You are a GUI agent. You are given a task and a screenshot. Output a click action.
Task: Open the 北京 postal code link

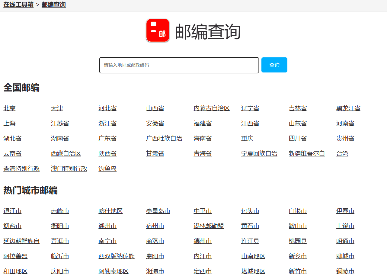pyautogui.click(x=9, y=108)
